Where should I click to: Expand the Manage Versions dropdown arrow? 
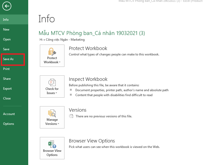59,124
